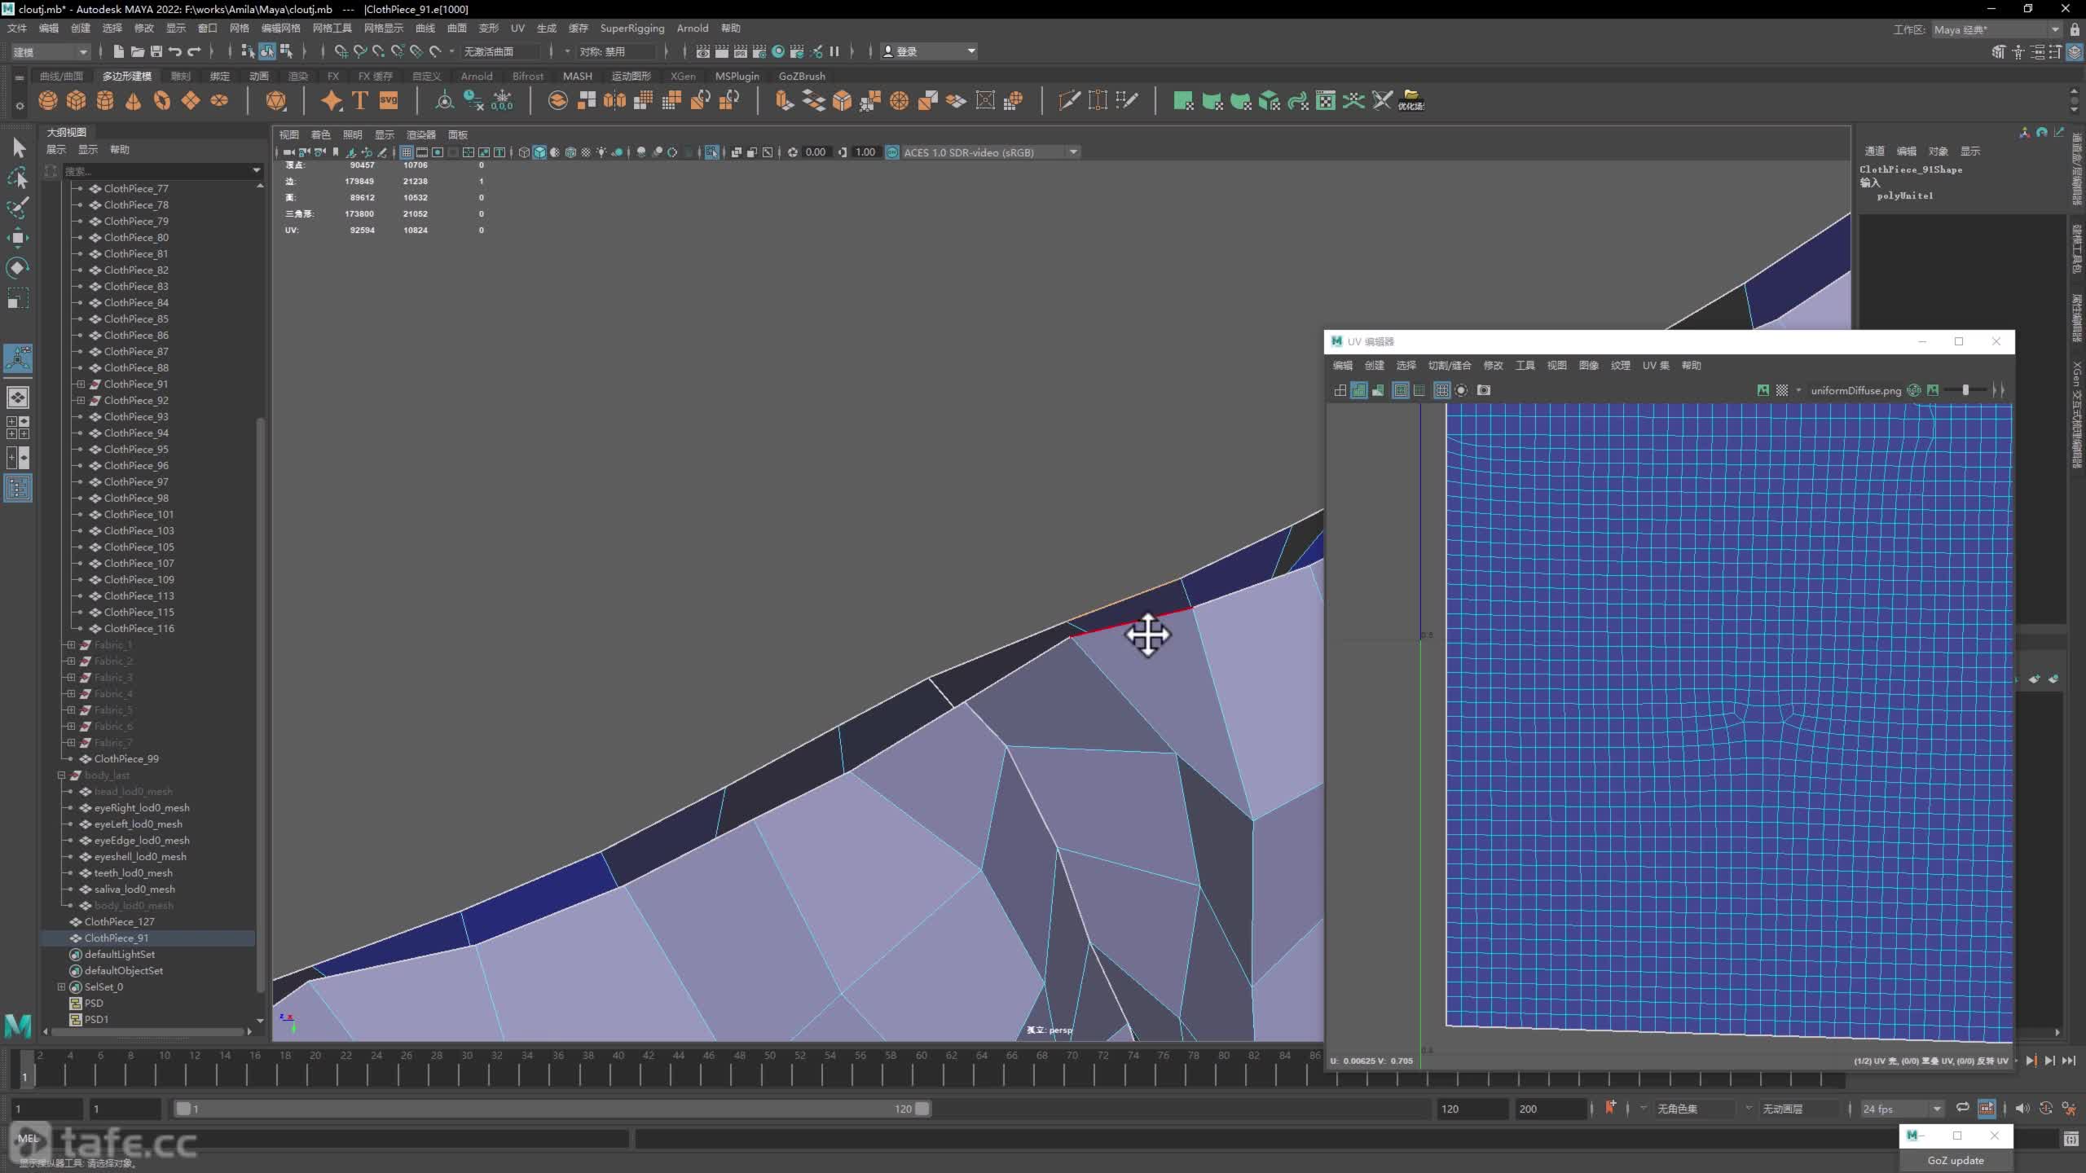Expand the ClothPiece_92 group node

(x=81, y=400)
